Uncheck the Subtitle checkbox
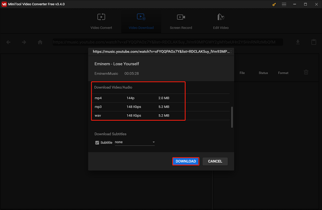 tap(97, 143)
